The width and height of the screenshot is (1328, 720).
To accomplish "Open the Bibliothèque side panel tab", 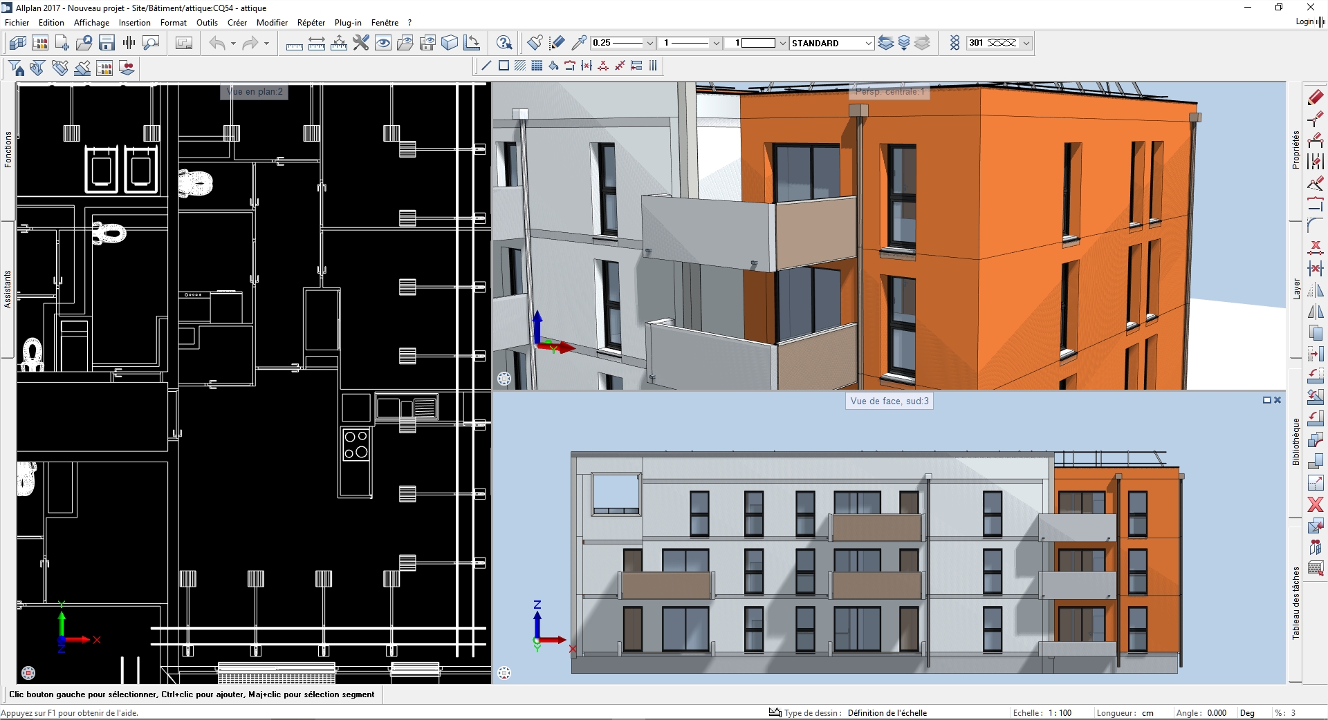I will pyautogui.click(x=1295, y=442).
